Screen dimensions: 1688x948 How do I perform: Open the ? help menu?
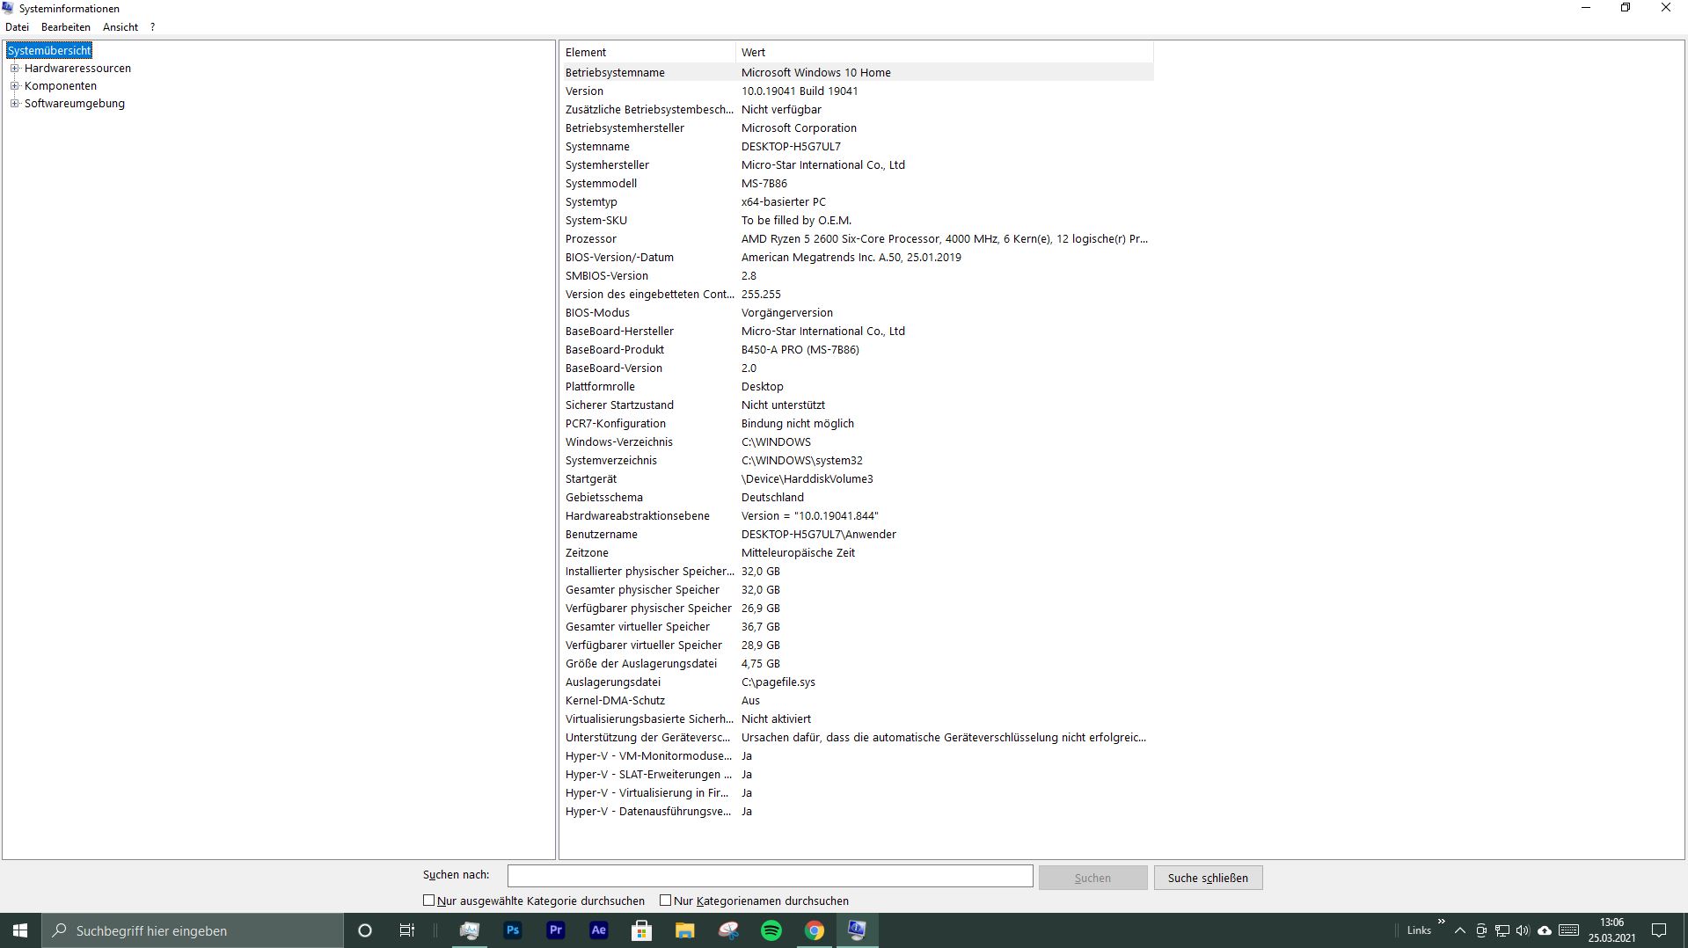click(x=152, y=27)
